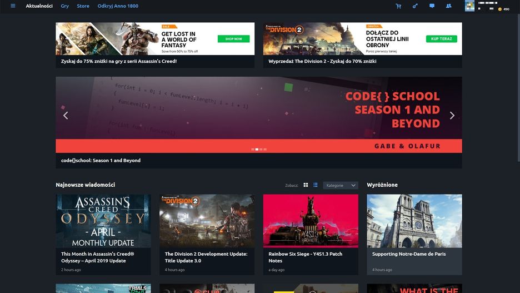
Task: Open Division 2 Title Update 3.0 article
Action: [206, 257]
